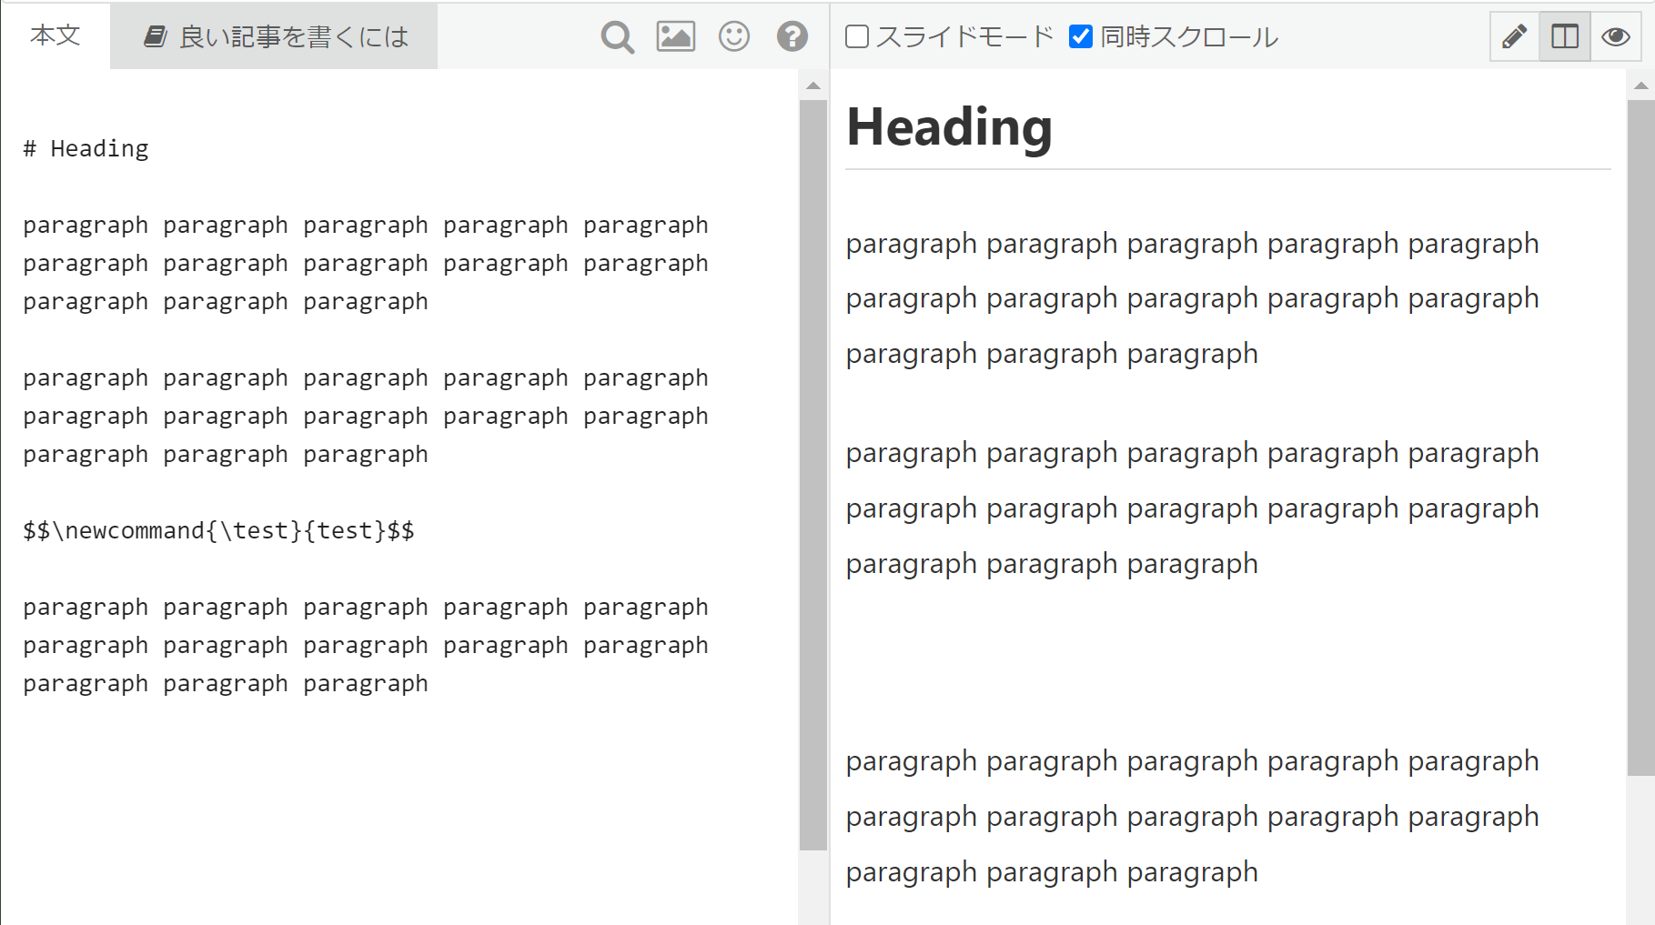Enable the スライドモード checkbox
This screenshot has width=1655, height=925.
857,36
